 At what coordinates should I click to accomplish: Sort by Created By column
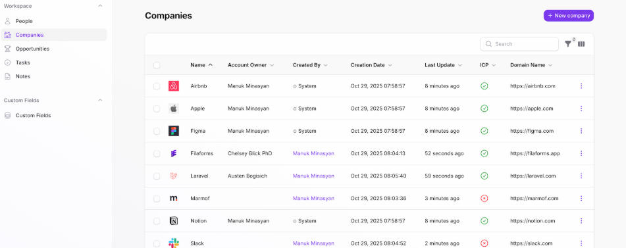[310, 65]
